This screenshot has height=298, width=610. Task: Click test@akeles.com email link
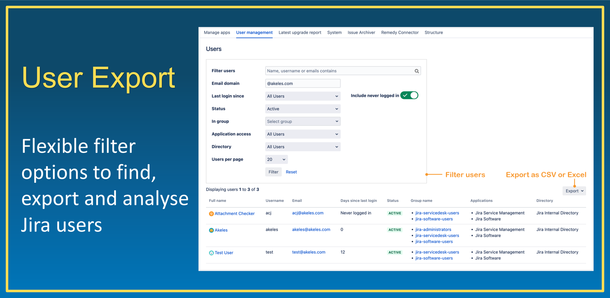click(309, 252)
